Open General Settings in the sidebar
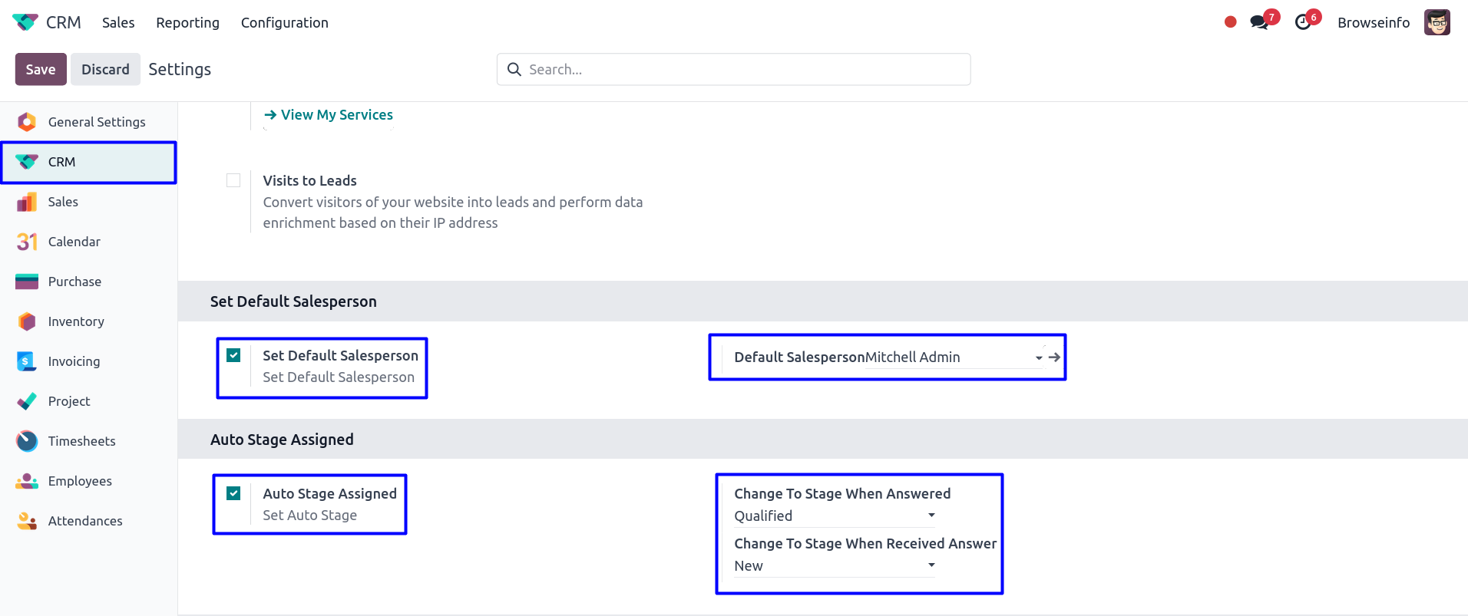Viewport: 1468px width, 616px height. coord(96,122)
